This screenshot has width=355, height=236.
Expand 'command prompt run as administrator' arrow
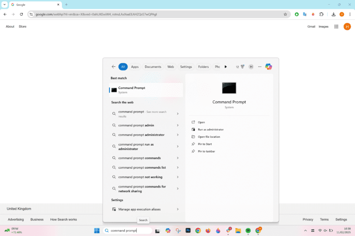tap(177, 146)
